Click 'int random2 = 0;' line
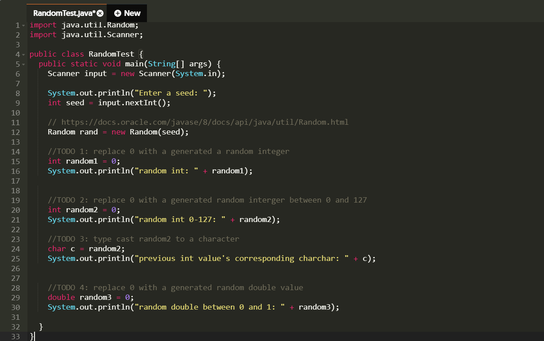This screenshot has width=544, height=341. (x=84, y=210)
